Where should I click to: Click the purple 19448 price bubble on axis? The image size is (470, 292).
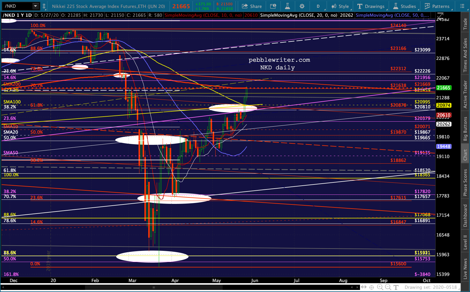[444, 147]
